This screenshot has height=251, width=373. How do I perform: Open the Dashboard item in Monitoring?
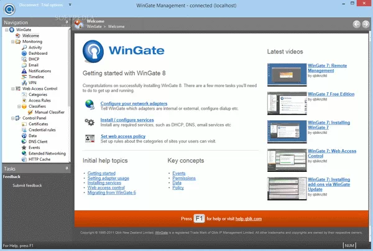38,53
